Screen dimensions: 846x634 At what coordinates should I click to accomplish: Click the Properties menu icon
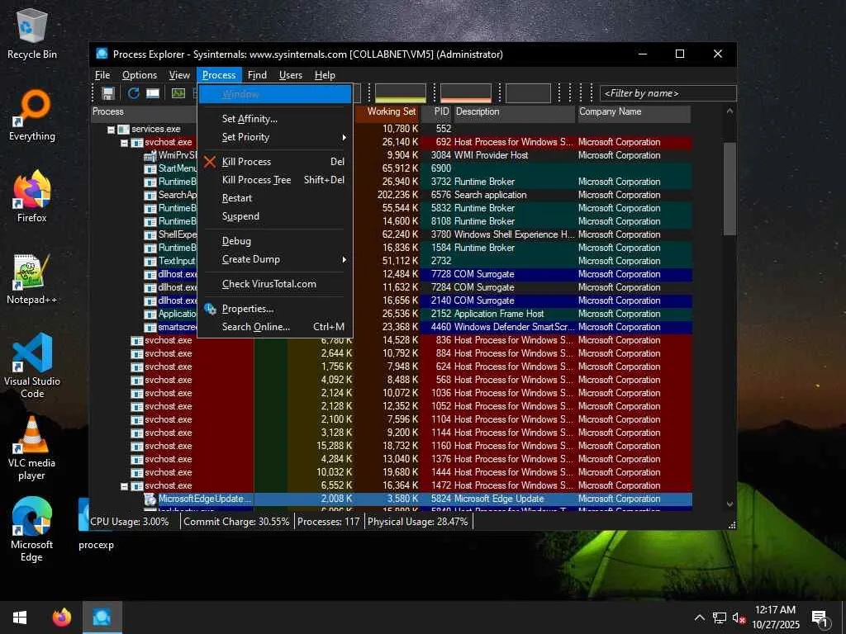tap(210, 309)
